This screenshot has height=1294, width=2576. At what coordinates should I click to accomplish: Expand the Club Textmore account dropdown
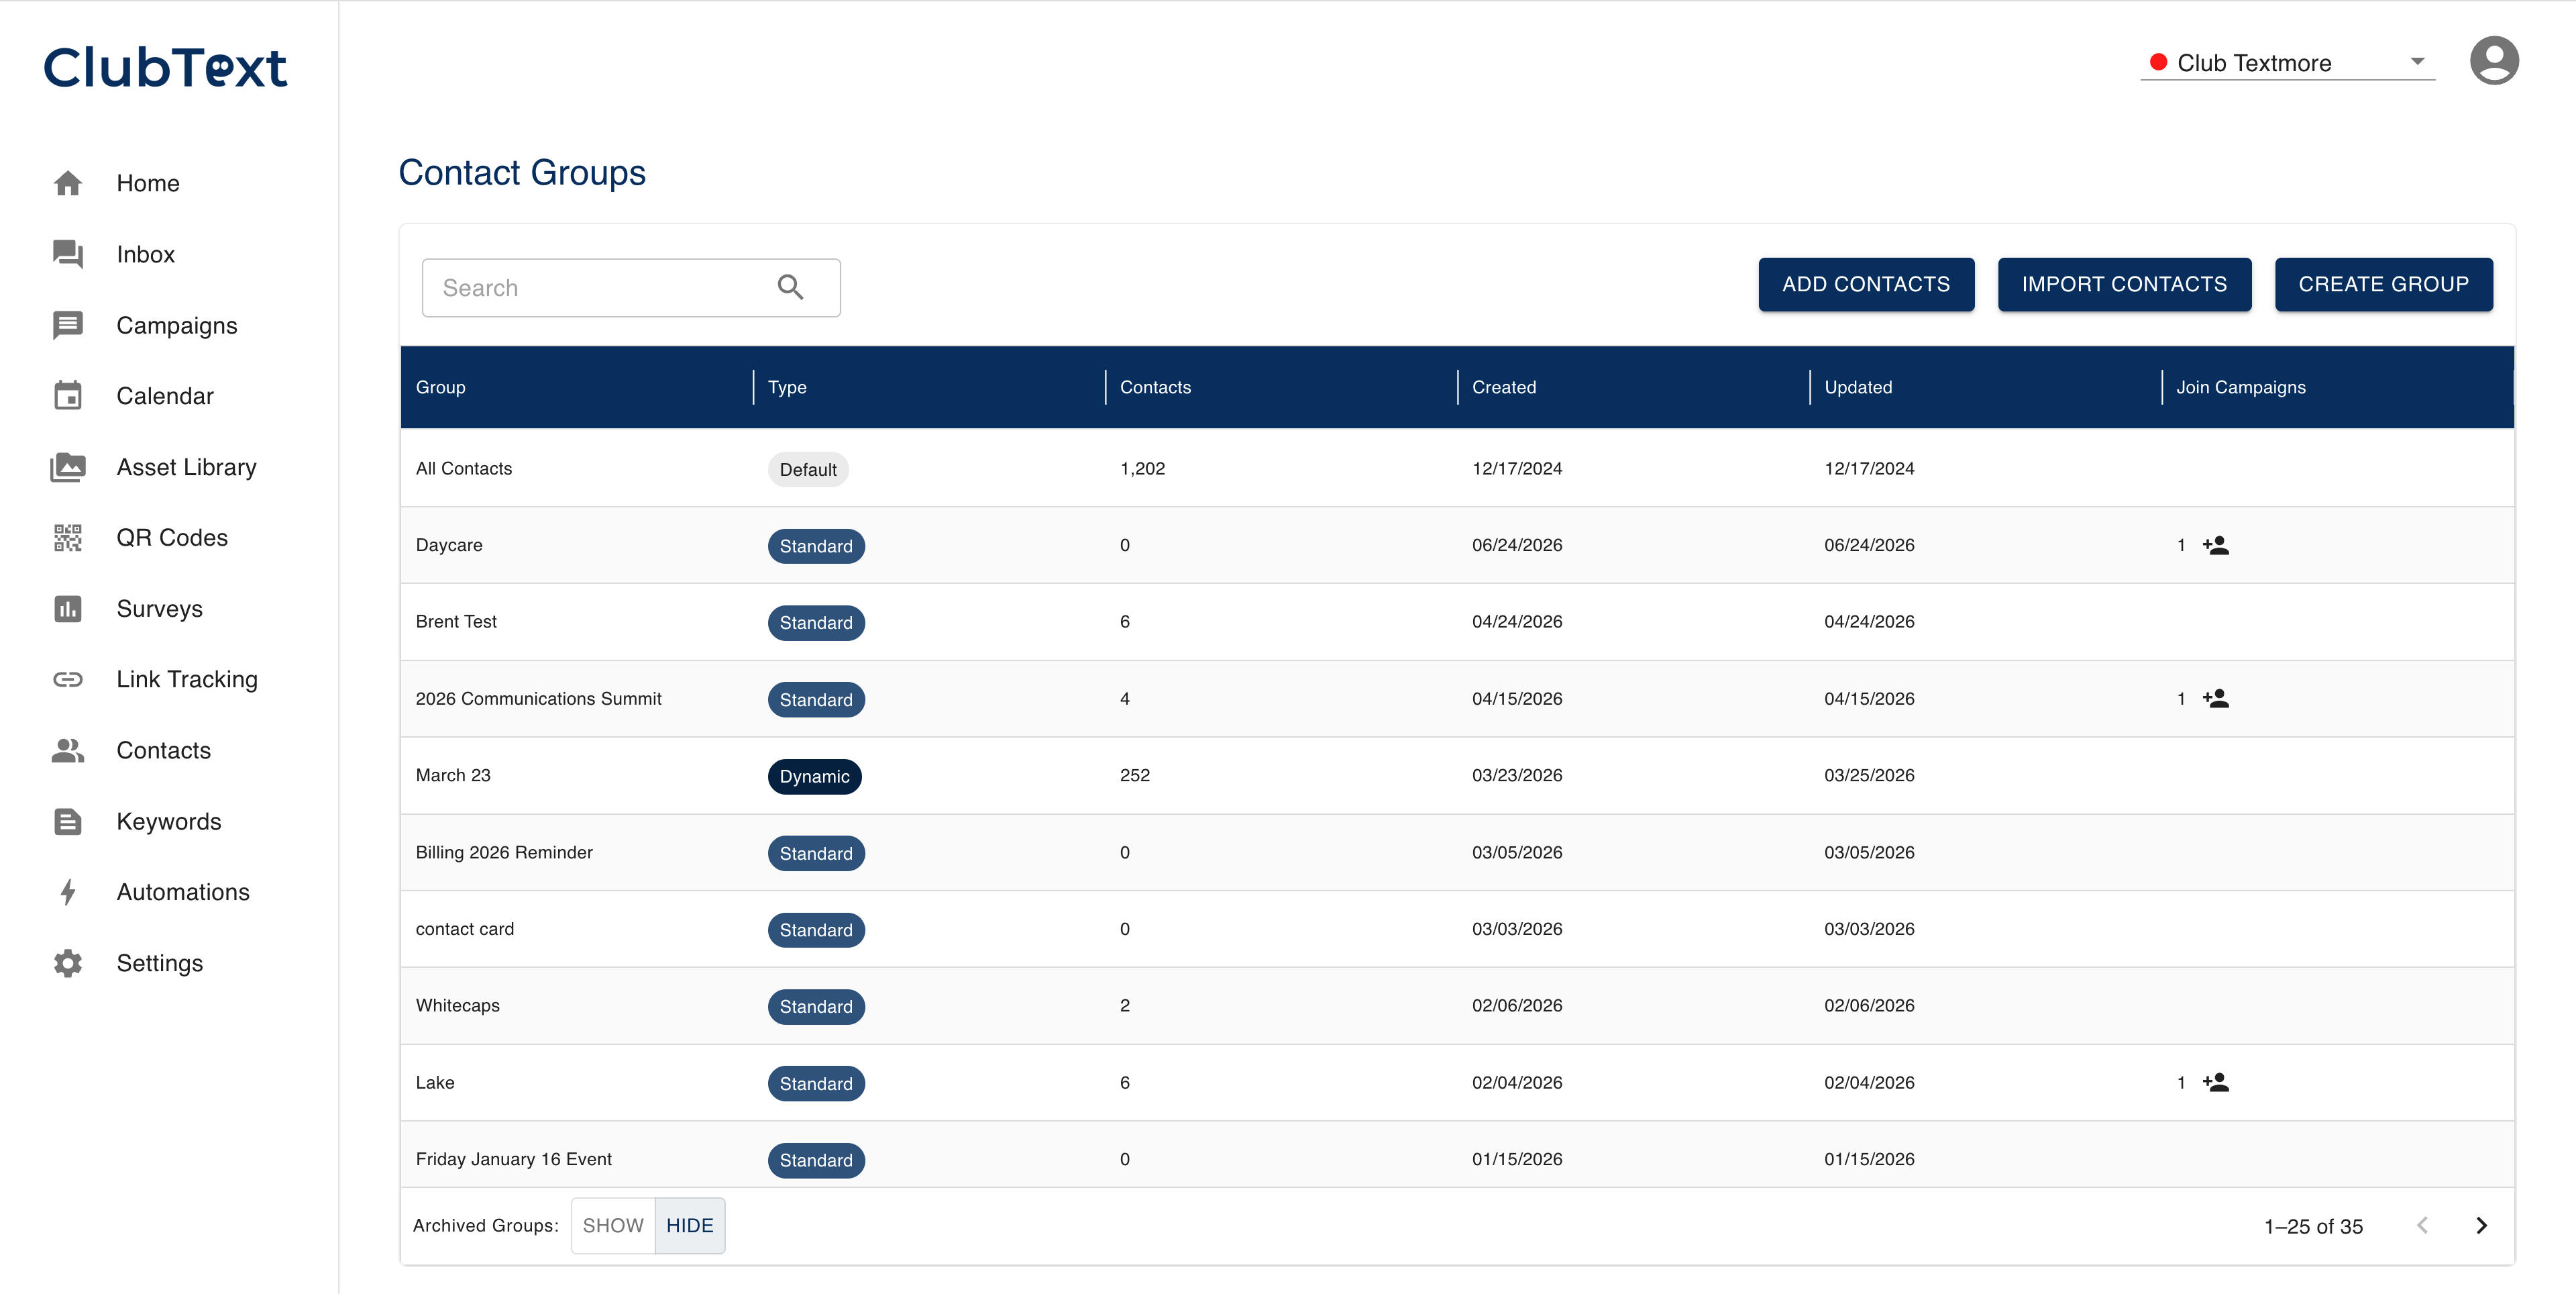point(2287,62)
